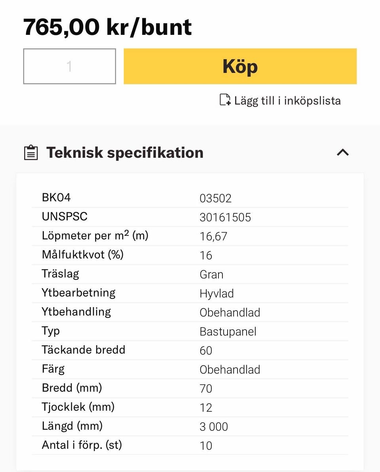Click the Färg value Obehandlad
Image resolution: width=380 pixels, height=472 pixels.
click(230, 369)
